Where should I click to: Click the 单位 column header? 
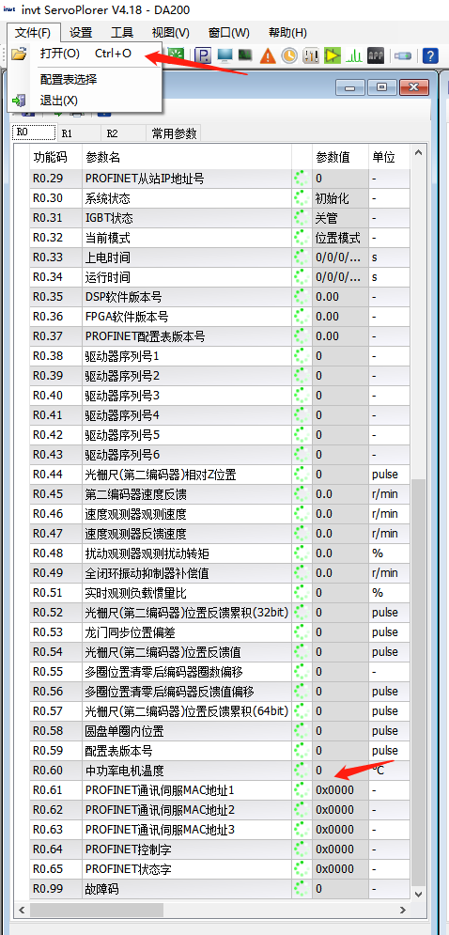[x=390, y=158]
